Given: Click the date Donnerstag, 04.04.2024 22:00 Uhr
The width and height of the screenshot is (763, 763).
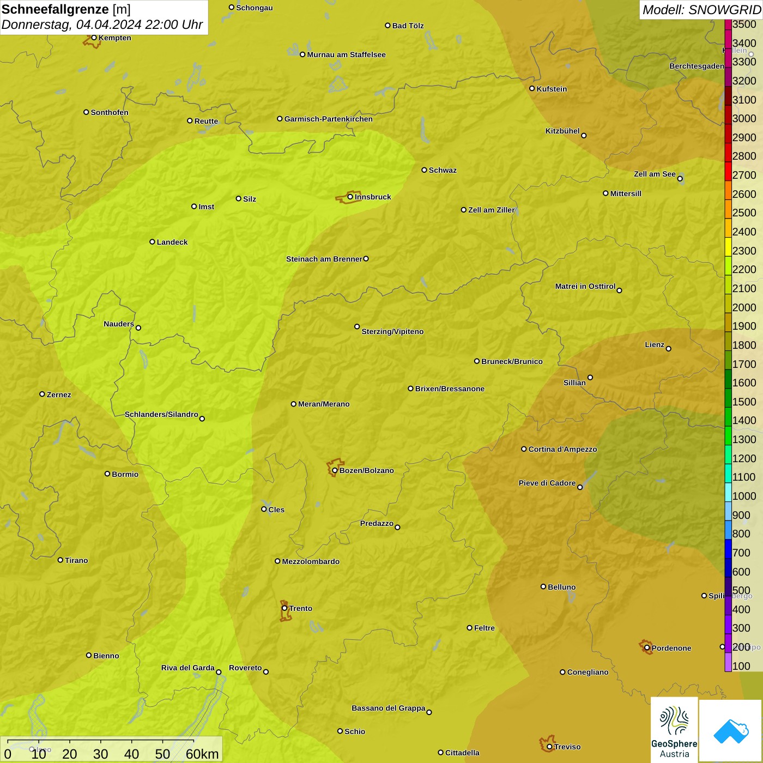Looking at the screenshot, I should [102, 25].
